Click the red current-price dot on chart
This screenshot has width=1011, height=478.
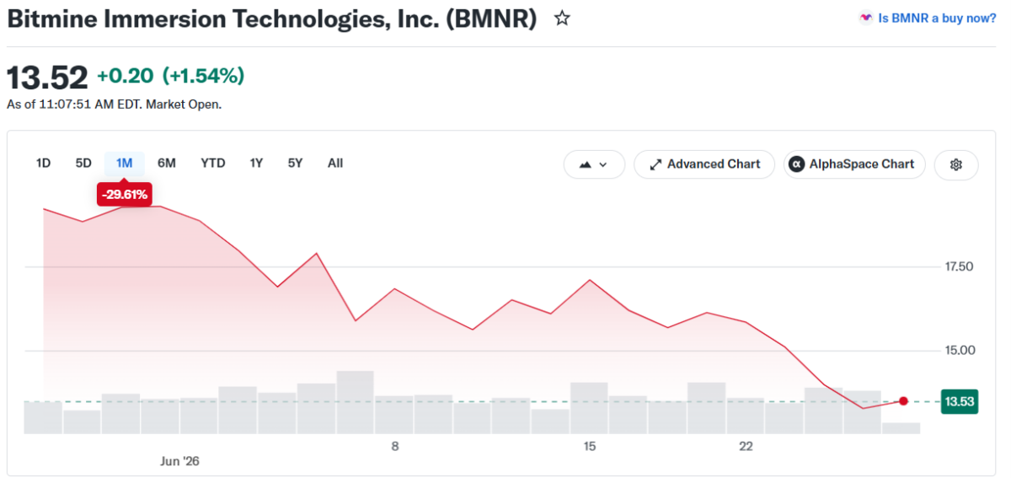[903, 401]
